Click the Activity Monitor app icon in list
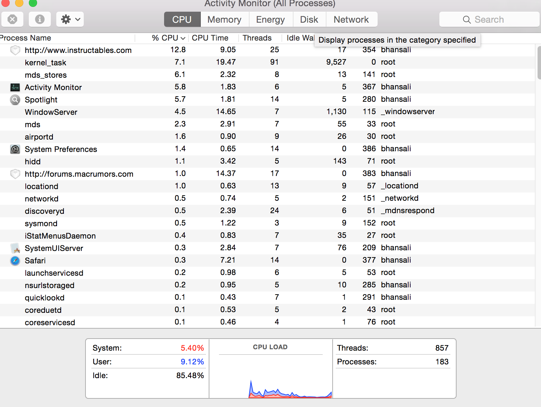The width and height of the screenshot is (541, 407). coord(15,87)
